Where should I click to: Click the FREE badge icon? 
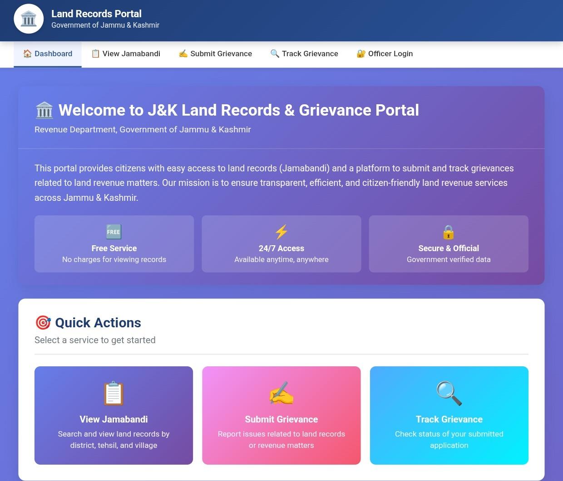pos(114,232)
